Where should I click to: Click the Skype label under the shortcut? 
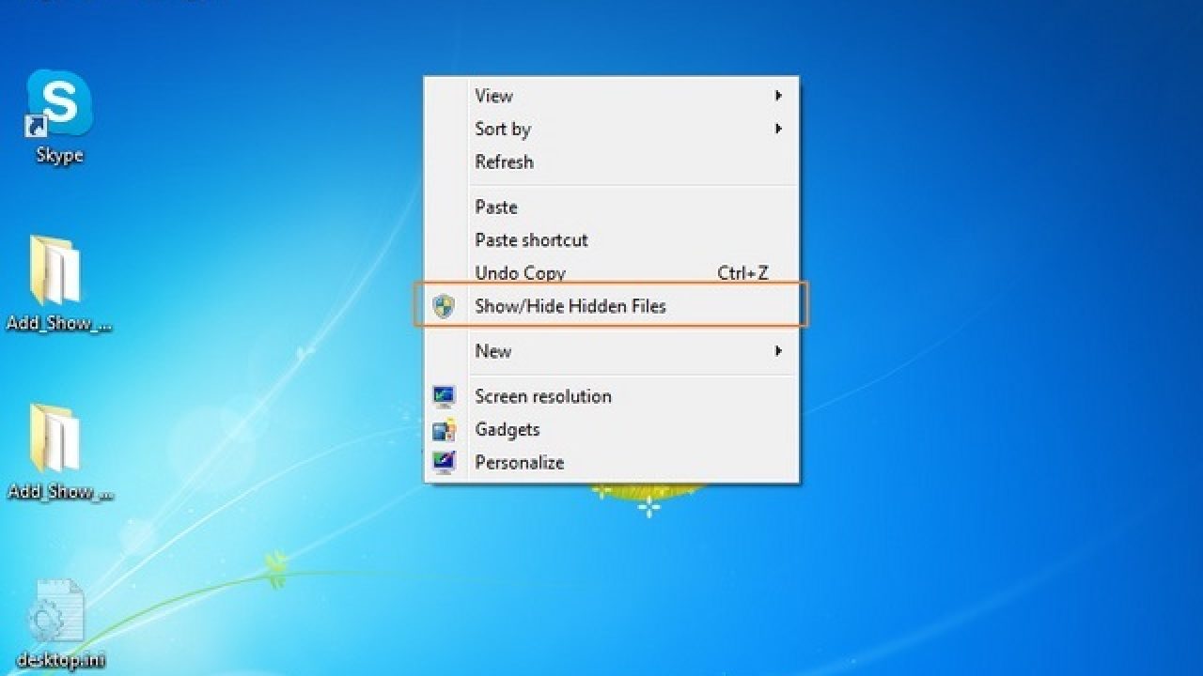point(59,156)
